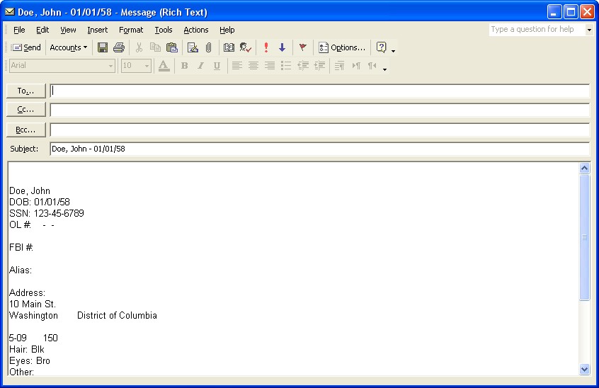Click the 'Eyes: Bro' line
Image resolution: width=599 pixels, height=388 pixels.
[30, 361]
